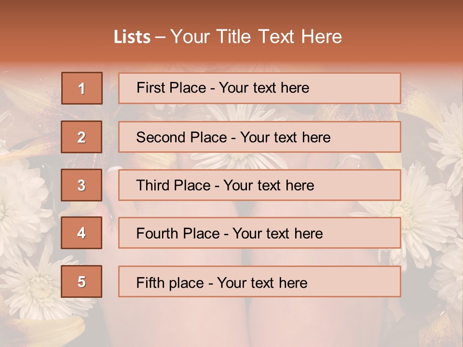Select the number 1 box
This screenshot has height=347, width=463.
pyautogui.click(x=82, y=88)
